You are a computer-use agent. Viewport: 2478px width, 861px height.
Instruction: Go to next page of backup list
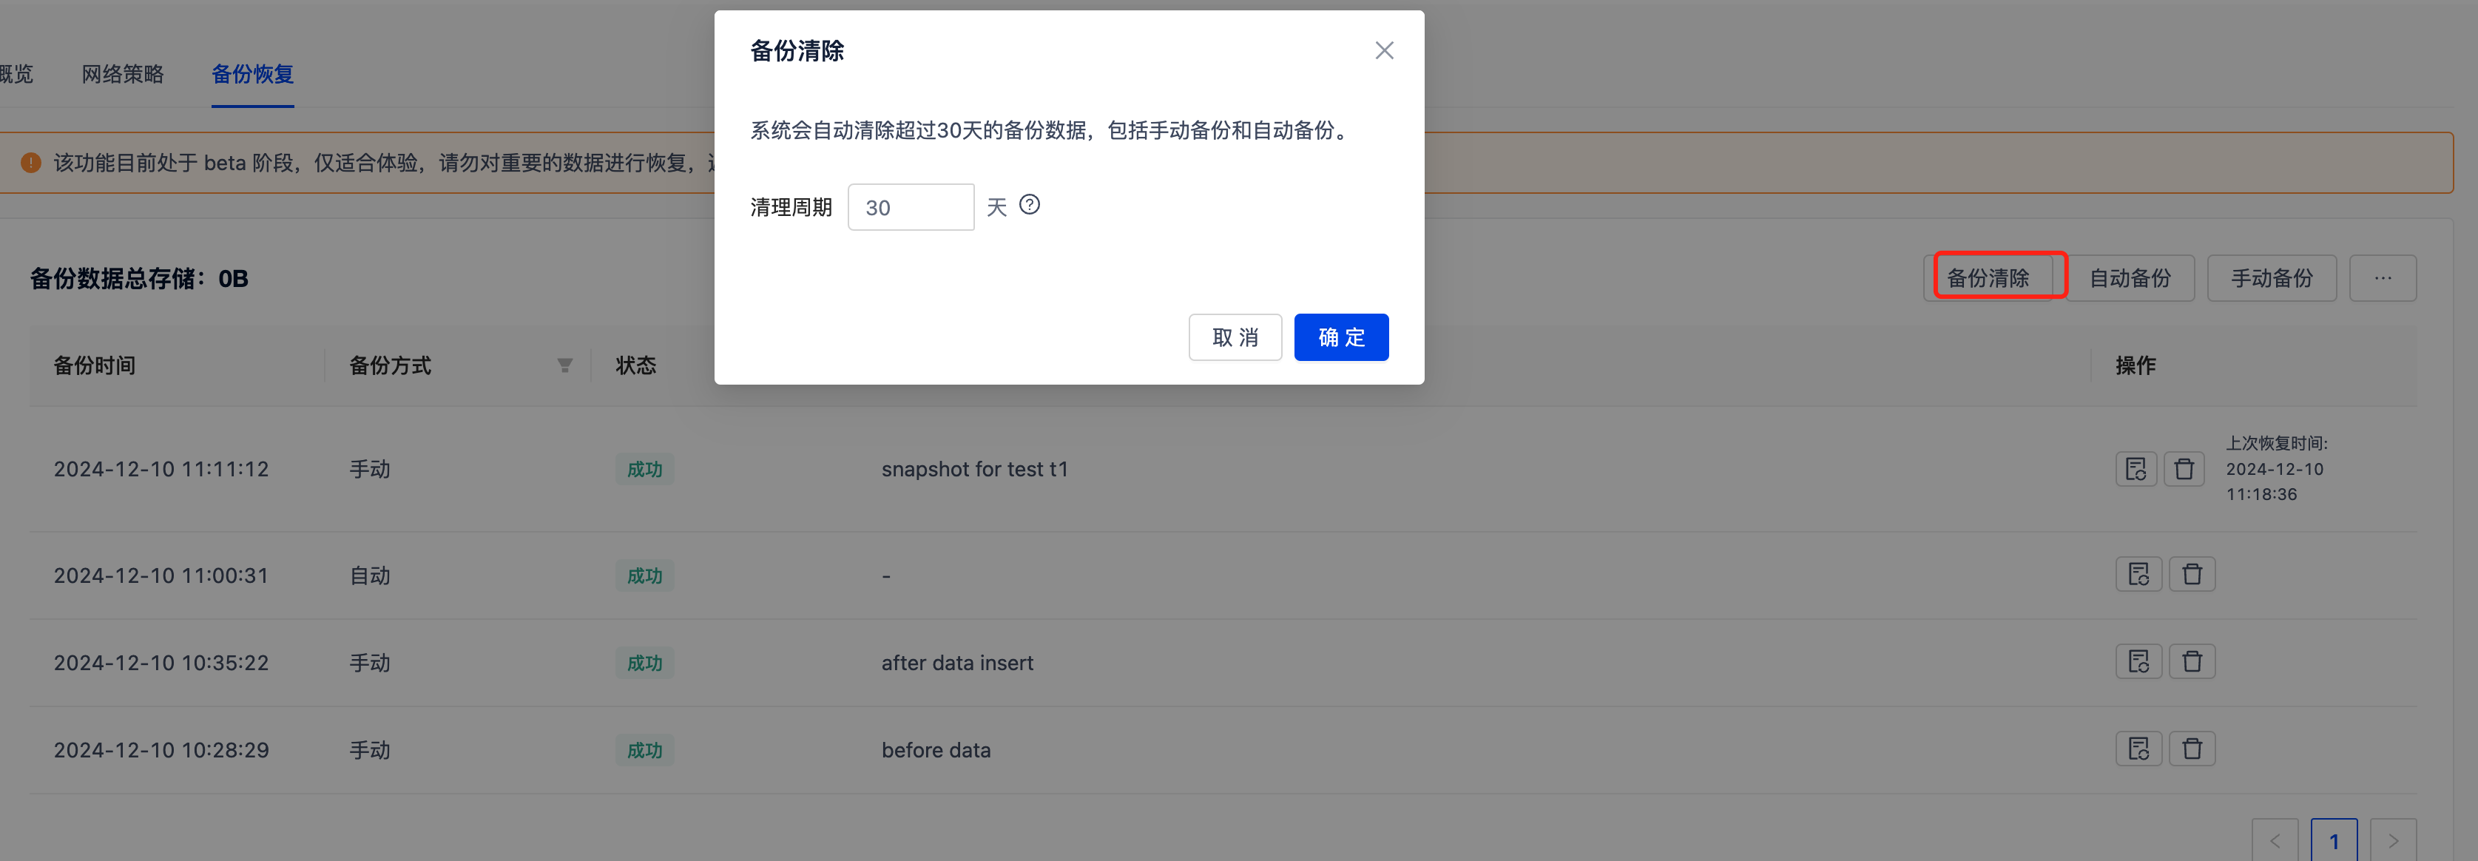pyautogui.click(x=2392, y=840)
